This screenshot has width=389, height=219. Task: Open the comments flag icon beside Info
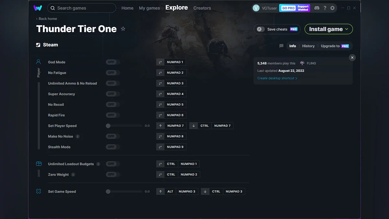point(281,46)
